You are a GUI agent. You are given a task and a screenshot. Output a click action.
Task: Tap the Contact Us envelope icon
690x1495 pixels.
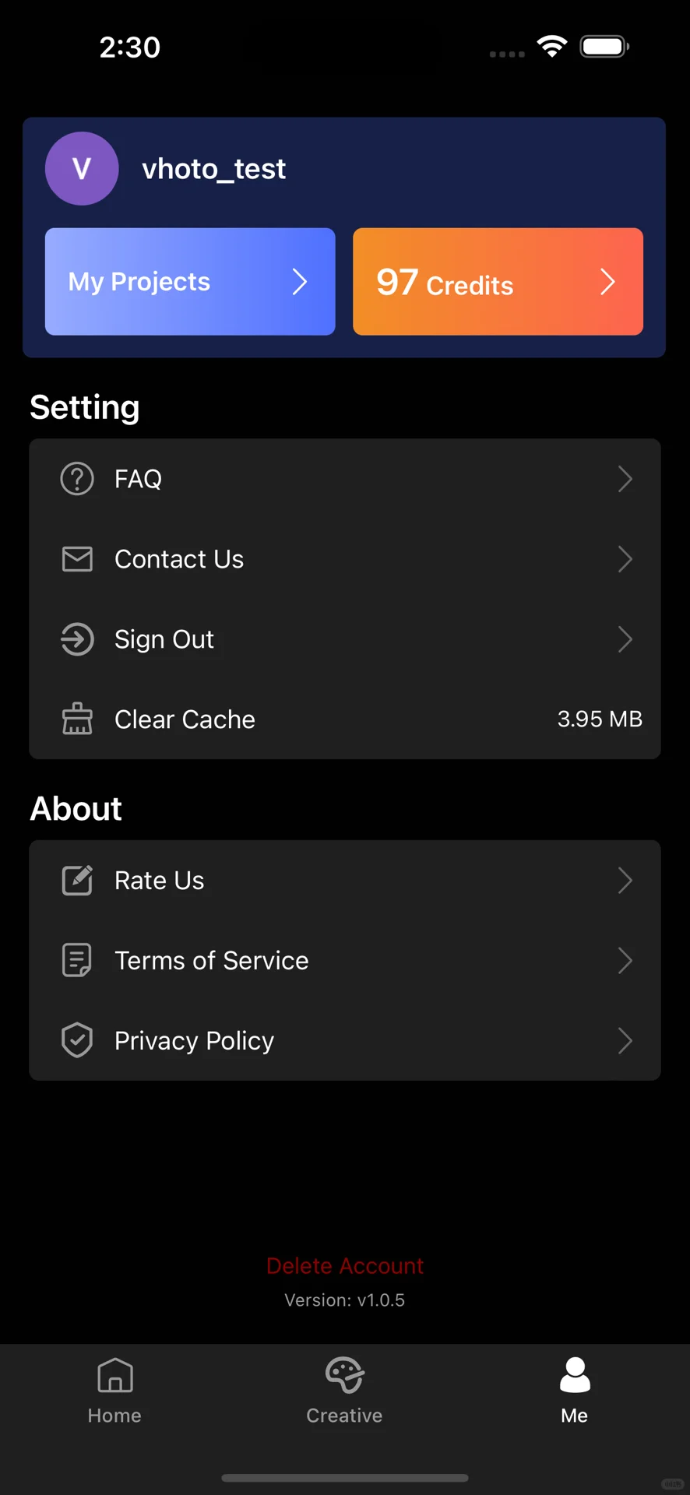pos(77,559)
